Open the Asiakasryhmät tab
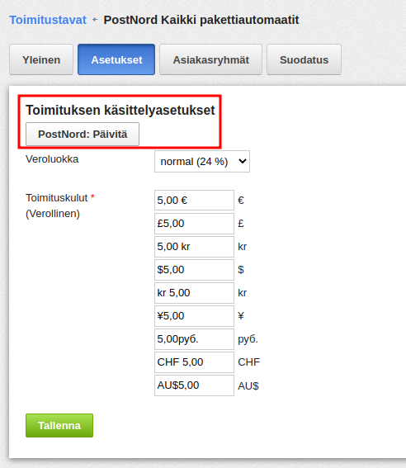This screenshot has height=468, width=406. tap(211, 59)
